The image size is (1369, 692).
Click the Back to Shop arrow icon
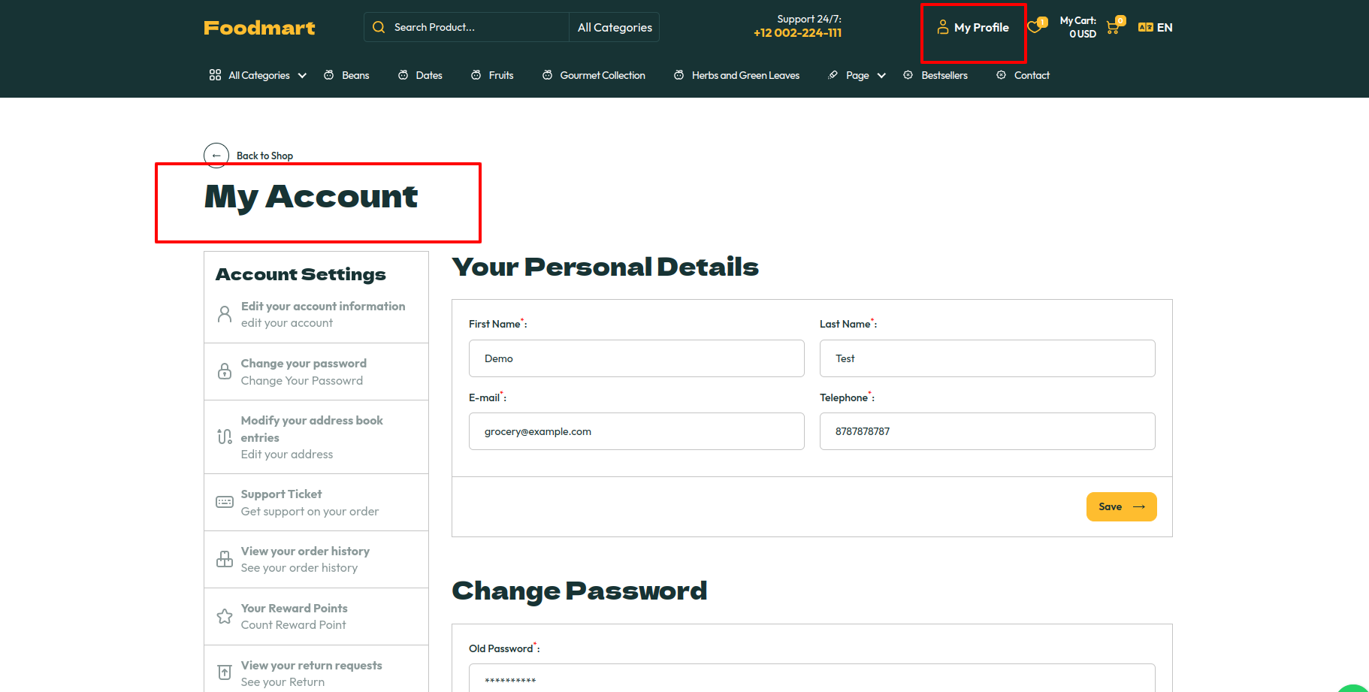point(216,156)
